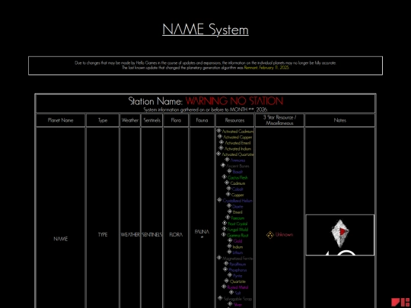Click the Activated Indium resource icon
The width and height of the screenshot is (411, 308).
coord(221,148)
